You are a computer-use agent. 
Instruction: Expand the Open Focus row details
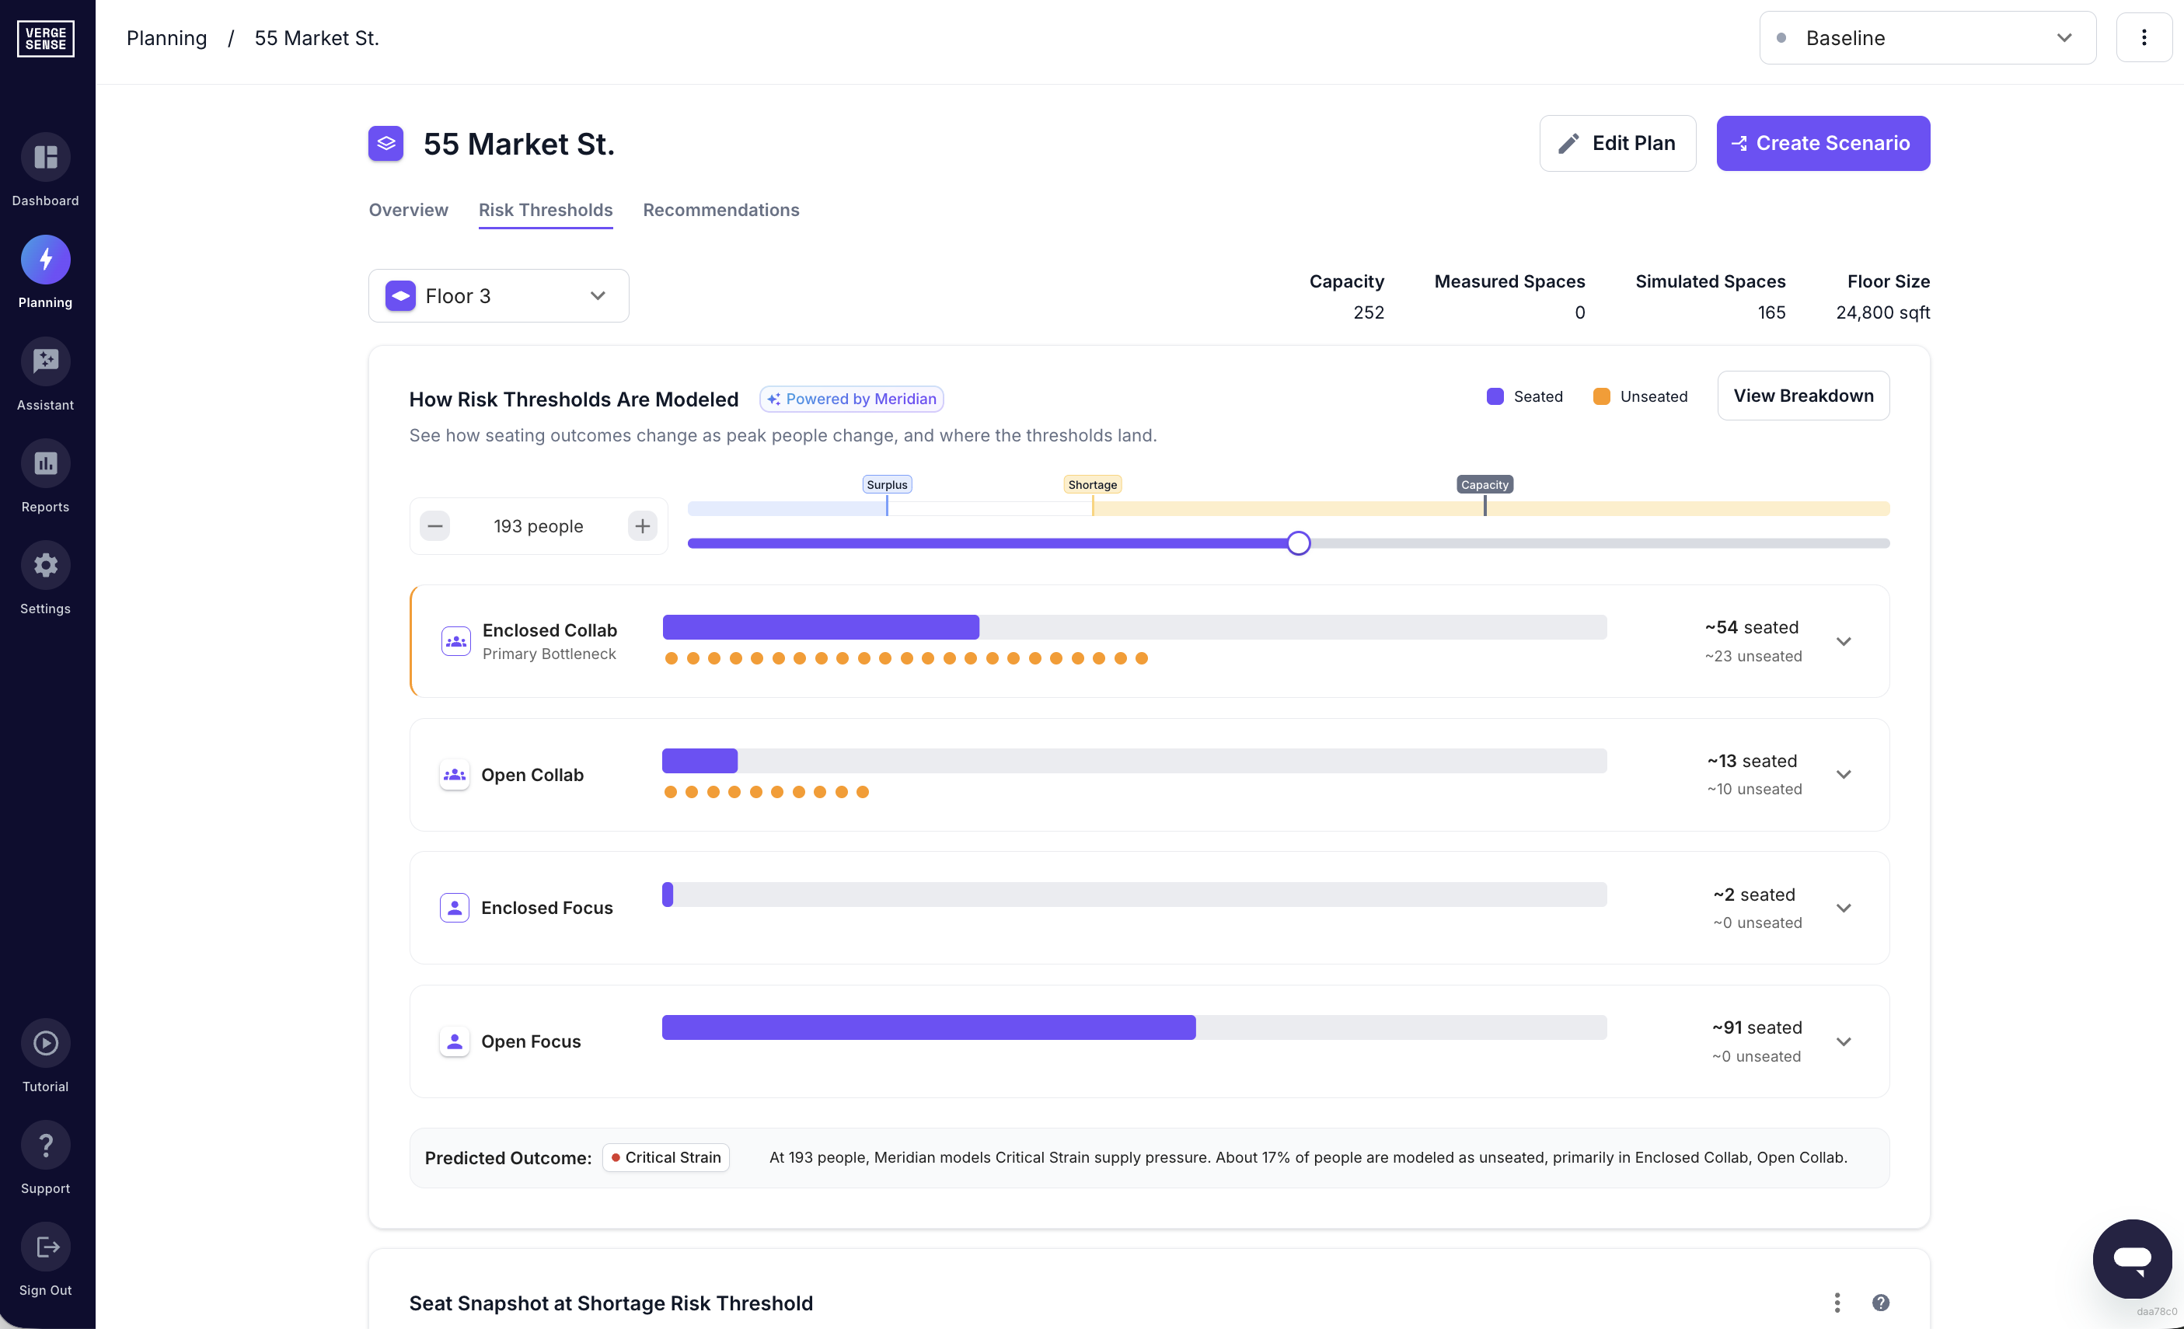pyautogui.click(x=1844, y=1041)
